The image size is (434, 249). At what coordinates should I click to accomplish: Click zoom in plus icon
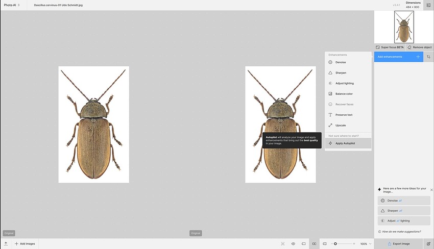(x=355, y=244)
